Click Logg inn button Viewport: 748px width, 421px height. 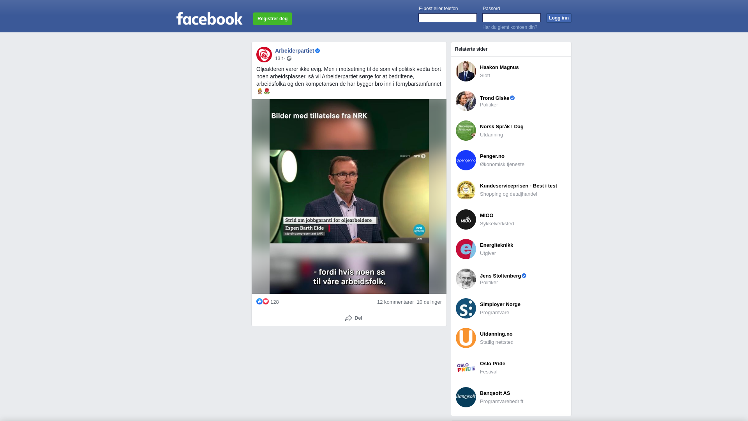[x=559, y=18]
